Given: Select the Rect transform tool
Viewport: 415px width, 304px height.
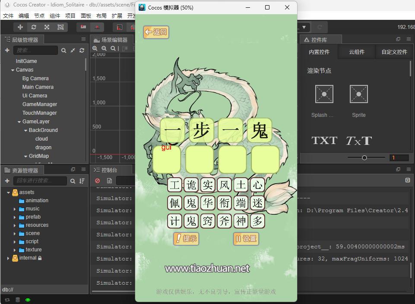Looking at the screenshot, I should point(60,27).
